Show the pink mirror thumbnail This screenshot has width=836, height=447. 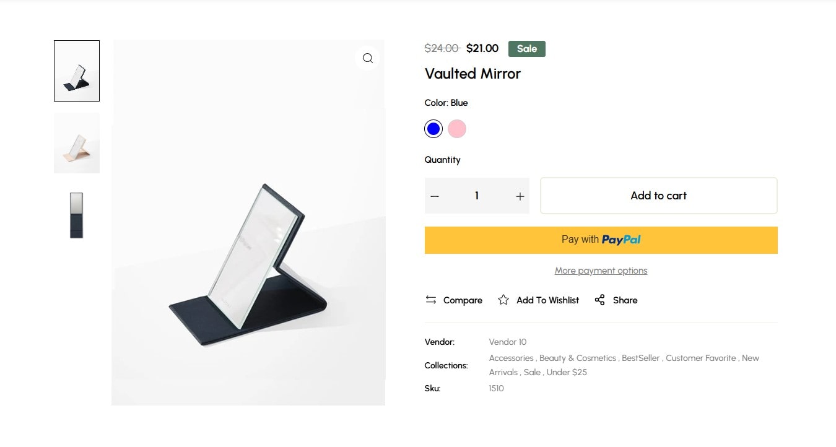[x=77, y=143]
